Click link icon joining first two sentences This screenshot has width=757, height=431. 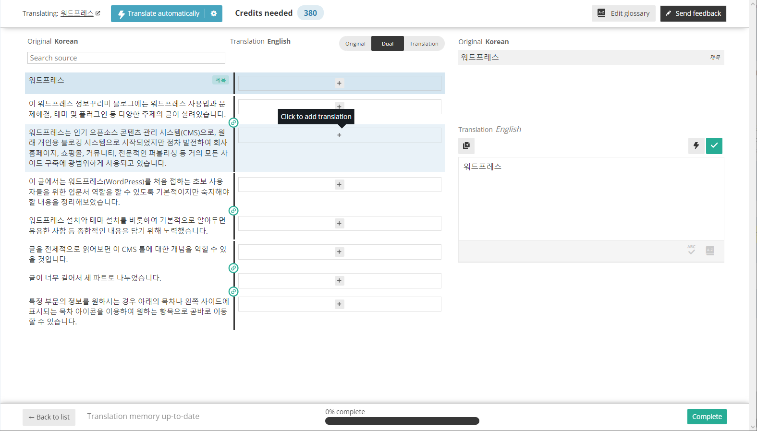(x=233, y=122)
